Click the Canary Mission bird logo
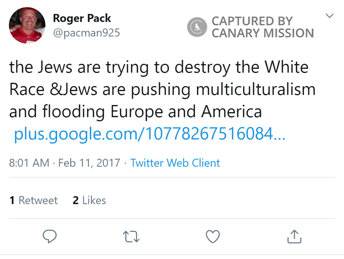Viewport: 344px width, 259px height. pyautogui.click(x=197, y=27)
